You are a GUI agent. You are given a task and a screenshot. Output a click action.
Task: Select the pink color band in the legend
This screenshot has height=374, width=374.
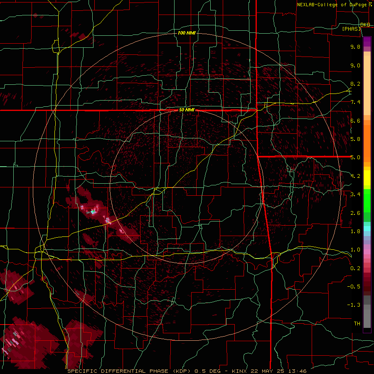(367, 252)
